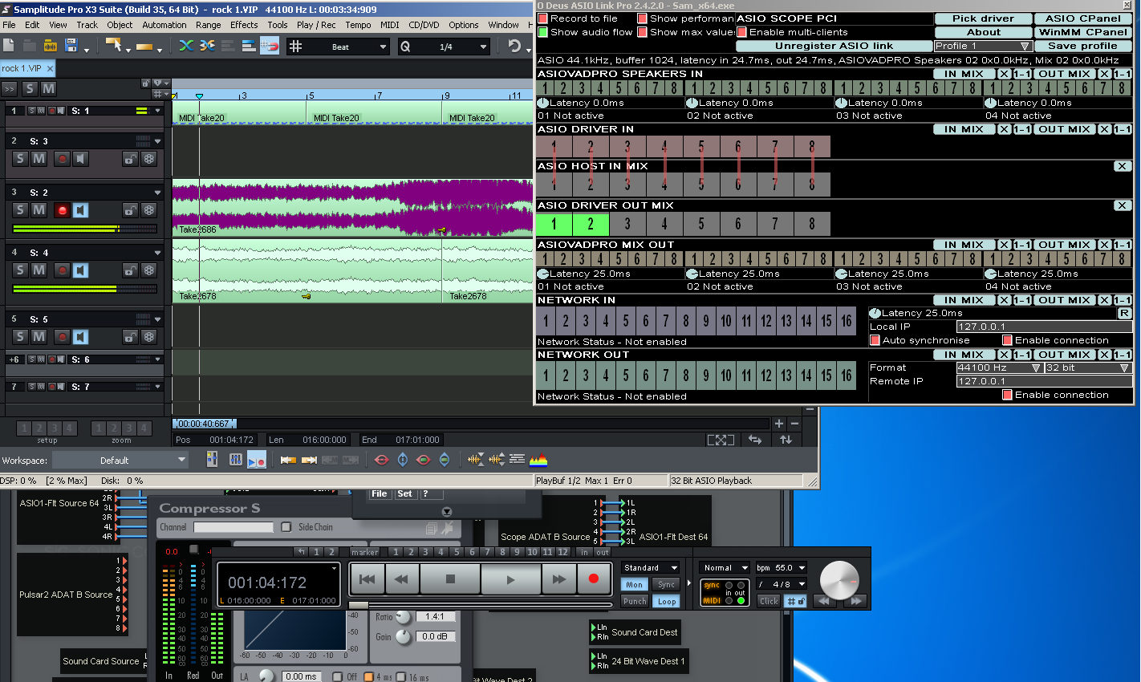Toggle Side Chain checkbox in Compressor S
1141x682 pixels.
tap(286, 527)
